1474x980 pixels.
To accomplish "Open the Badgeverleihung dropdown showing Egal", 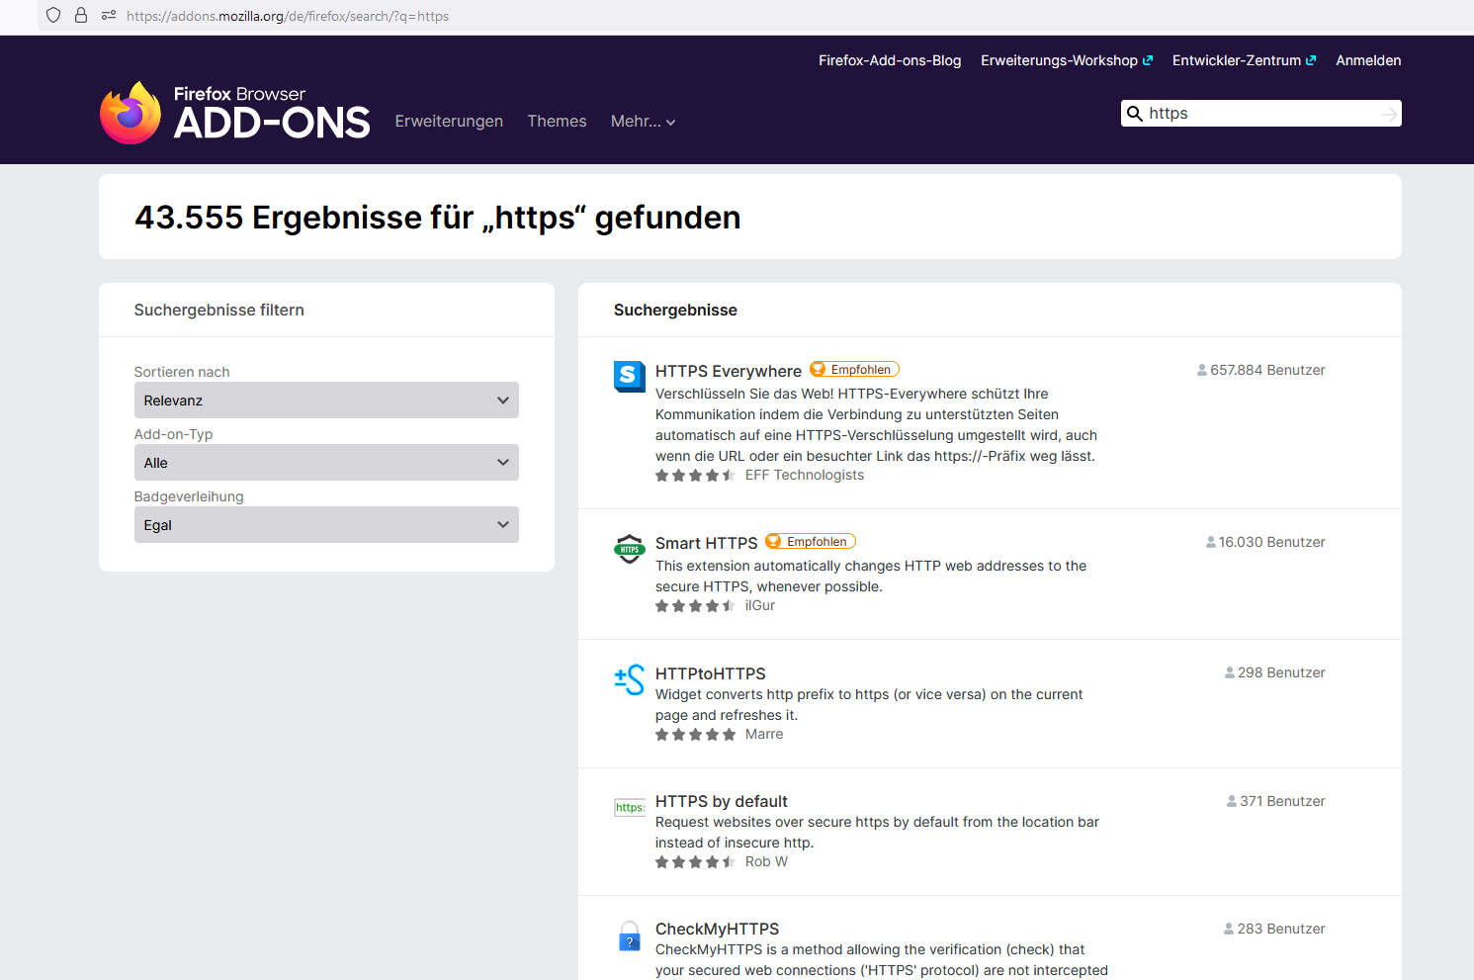I will 326,524.
